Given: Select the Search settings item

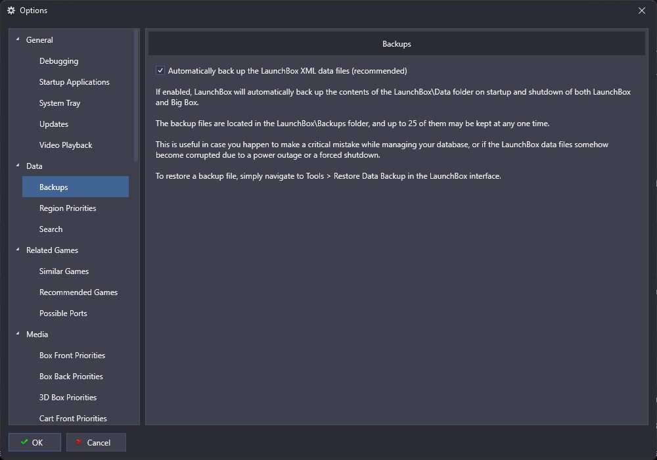Looking at the screenshot, I should click(51, 229).
